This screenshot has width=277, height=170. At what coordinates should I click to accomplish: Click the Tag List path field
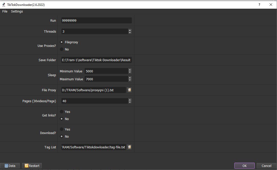click(x=94, y=147)
